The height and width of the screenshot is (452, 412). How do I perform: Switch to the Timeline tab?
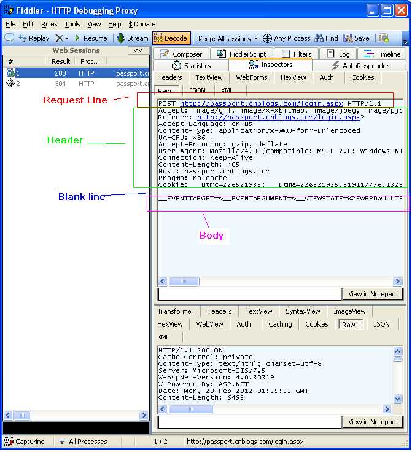pos(382,54)
